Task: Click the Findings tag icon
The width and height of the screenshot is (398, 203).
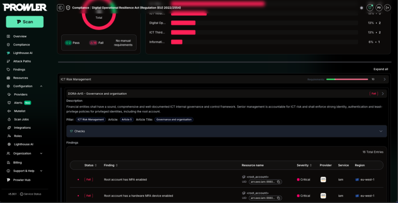Action: (x=9, y=70)
